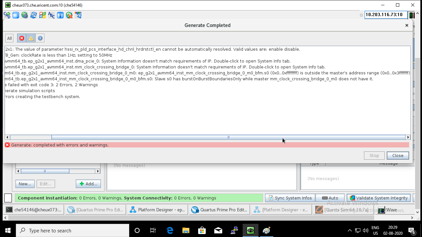
Task: Open VNC connection options globe-gear icon
Action: (25, 15)
